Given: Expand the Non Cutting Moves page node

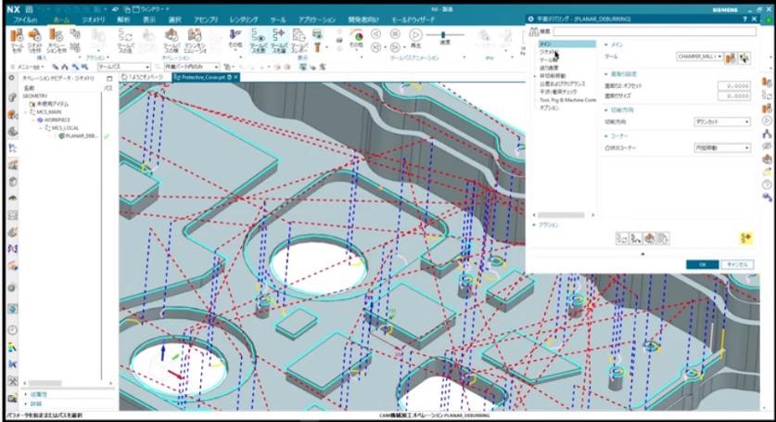Looking at the screenshot, I should tap(535, 76).
